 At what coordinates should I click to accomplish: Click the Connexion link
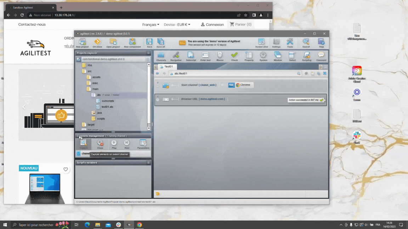point(212,24)
